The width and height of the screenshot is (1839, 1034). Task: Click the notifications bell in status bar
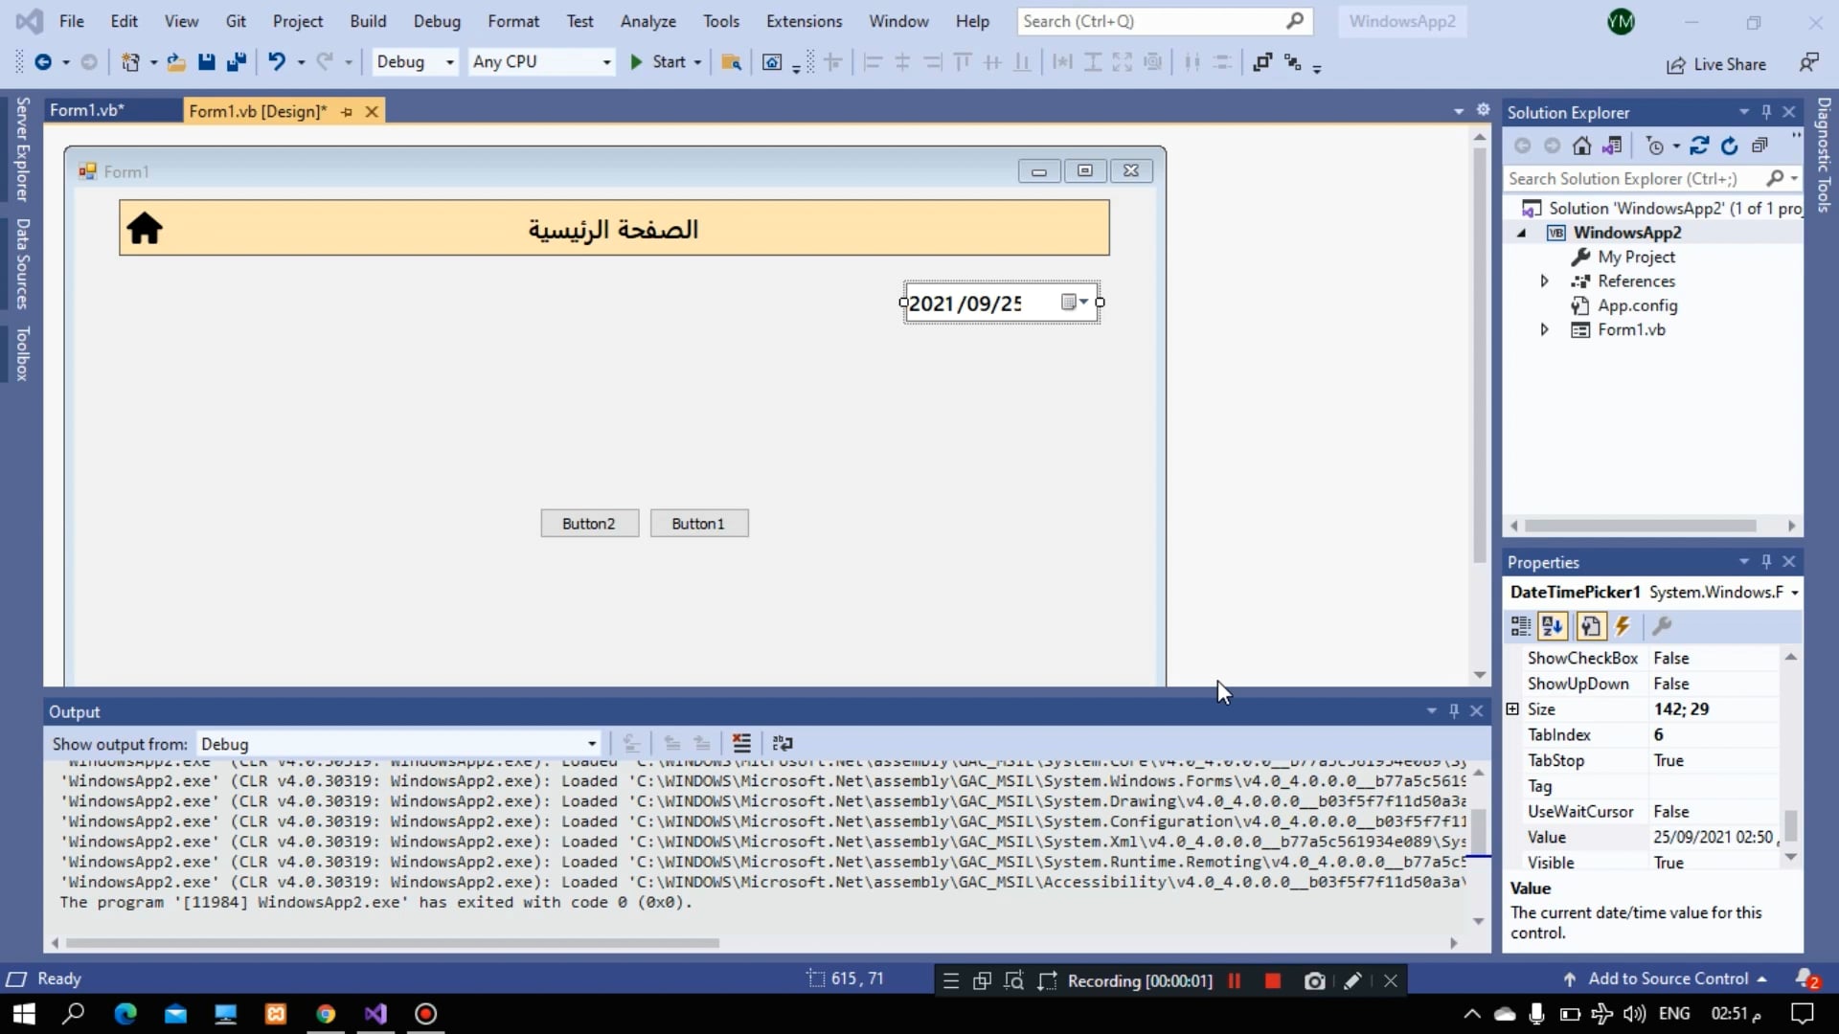[1806, 978]
